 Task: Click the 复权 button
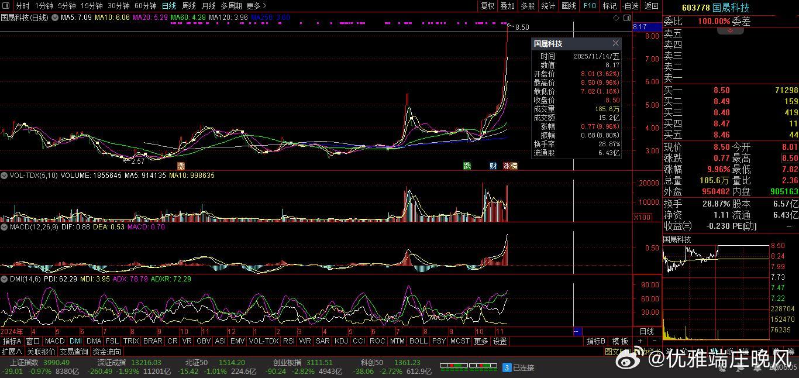[x=487, y=6]
